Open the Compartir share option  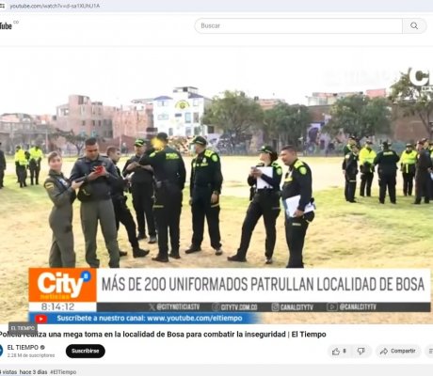pos(397,352)
